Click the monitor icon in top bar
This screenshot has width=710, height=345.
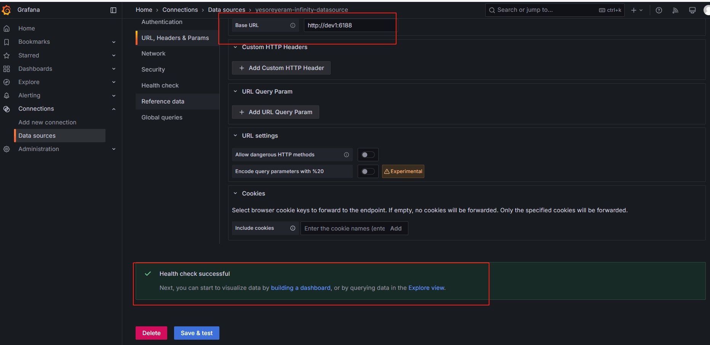[692, 10]
